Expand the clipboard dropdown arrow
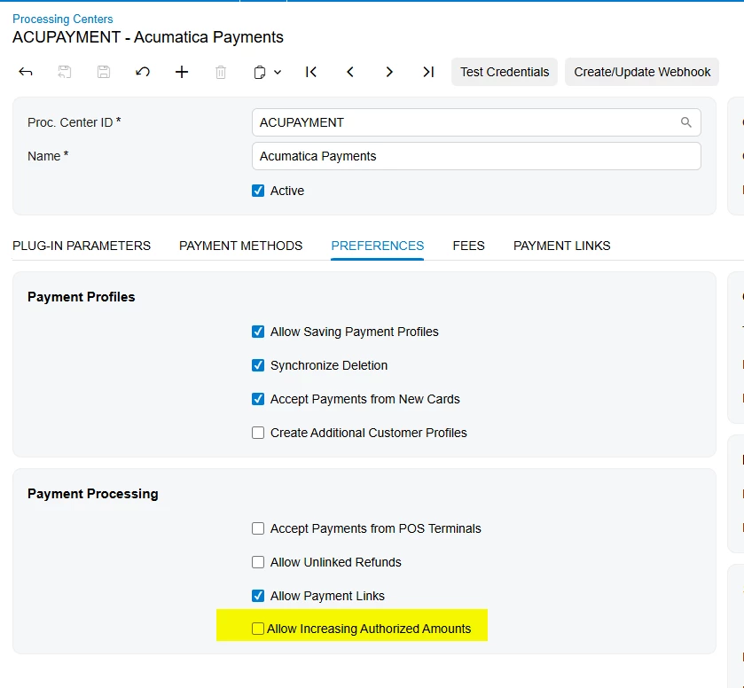Viewport: 744px width, 688px height. 278,72
